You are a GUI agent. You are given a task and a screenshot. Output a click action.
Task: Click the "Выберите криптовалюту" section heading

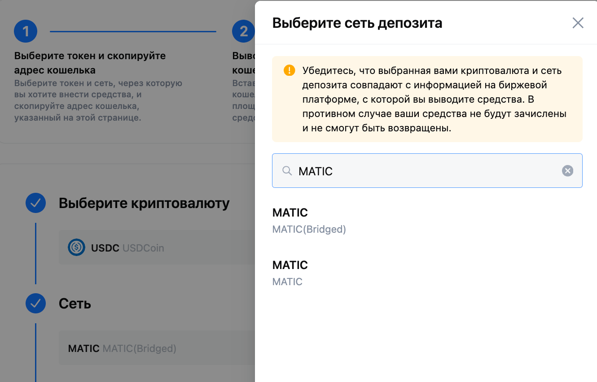pos(144,203)
